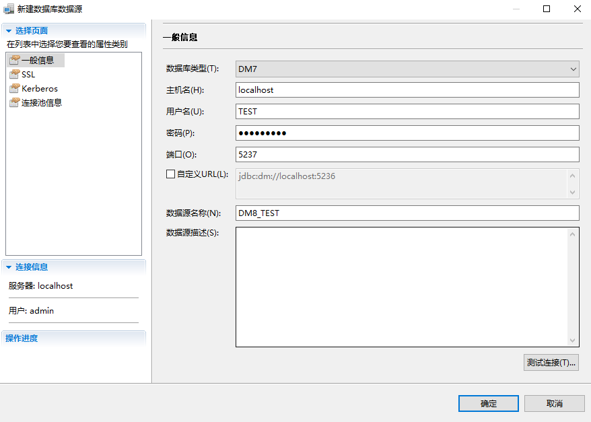Screen dimensions: 591x422
Task: Click description box scroll down arrow
Action: point(573,341)
